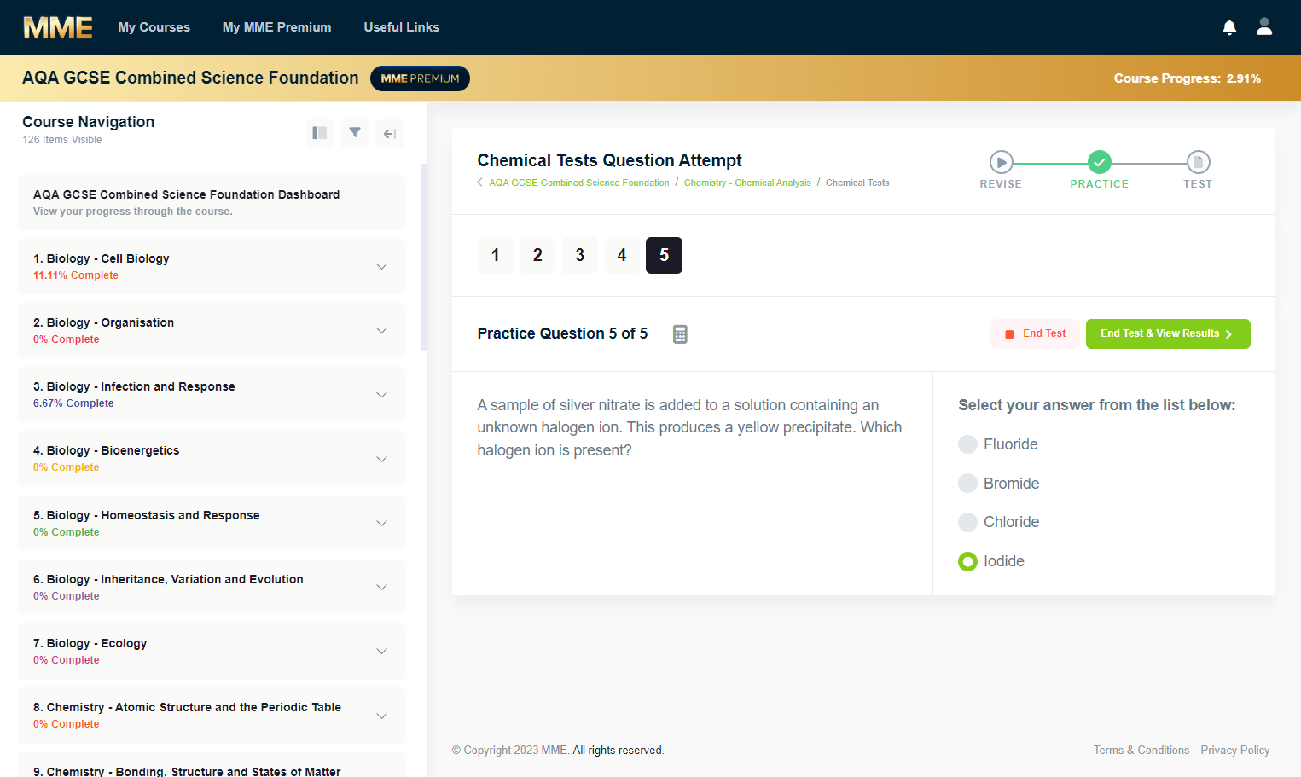Screen dimensions: 1301x777
Task: Click the course navigation scrollbar
Action: [x=424, y=256]
